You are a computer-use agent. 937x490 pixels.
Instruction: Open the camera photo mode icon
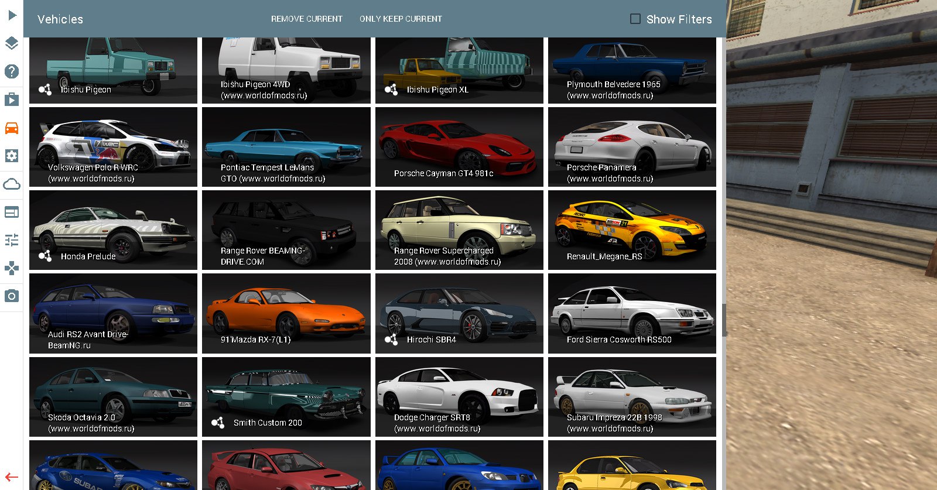click(x=12, y=296)
